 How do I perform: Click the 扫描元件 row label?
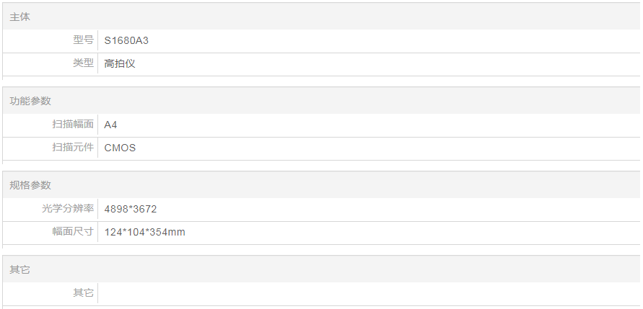pyautogui.click(x=73, y=148)
